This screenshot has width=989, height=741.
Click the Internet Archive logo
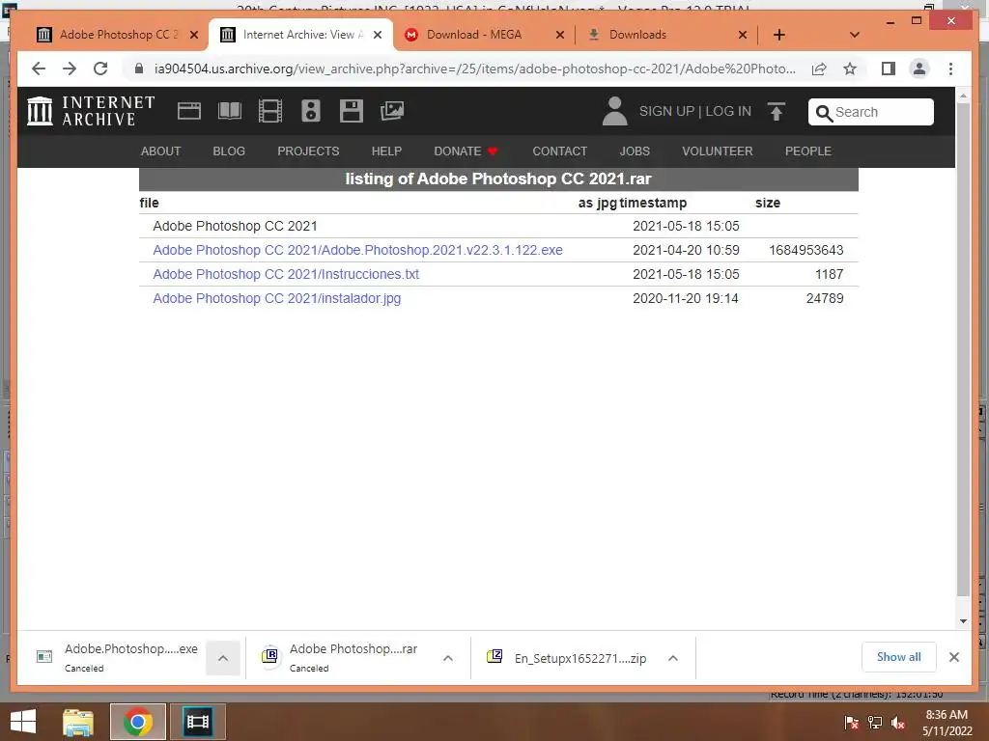91,111
